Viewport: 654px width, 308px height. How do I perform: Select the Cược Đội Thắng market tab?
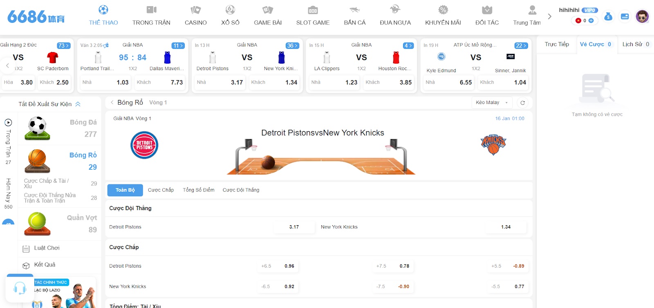241,190
